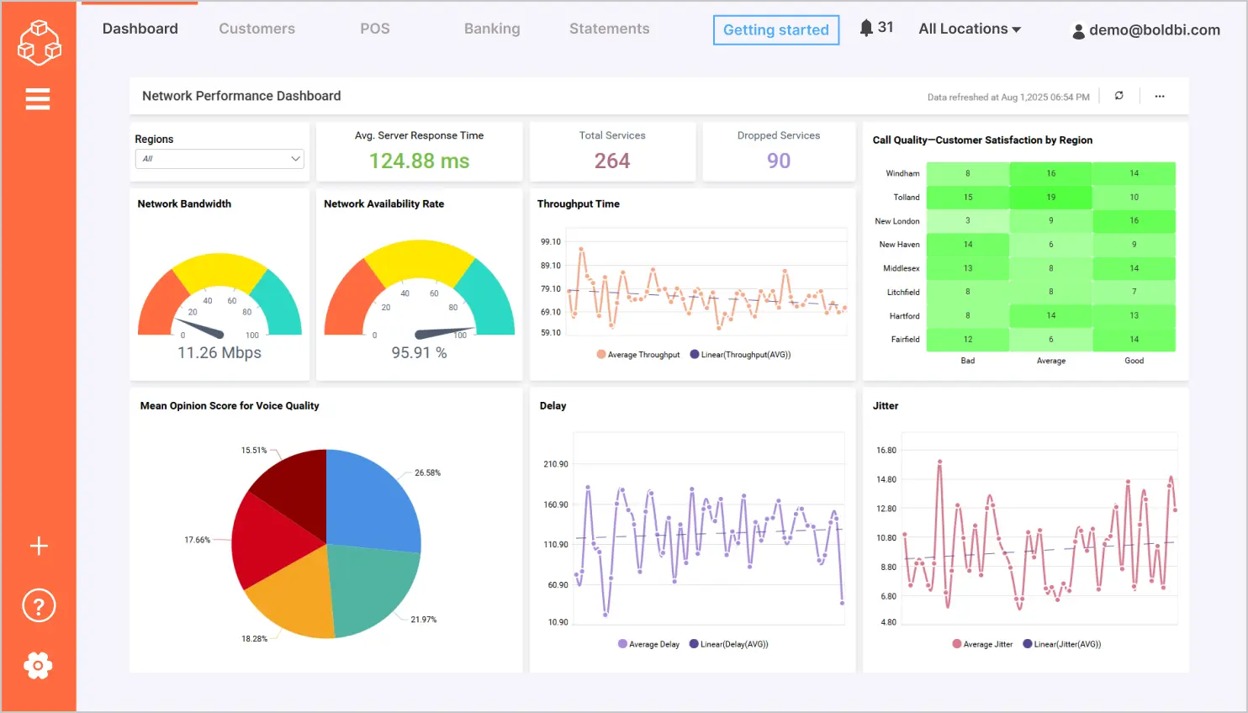Open the hamburger menu in the sidebar
The image size is (1248, 713).
[38, 98]
